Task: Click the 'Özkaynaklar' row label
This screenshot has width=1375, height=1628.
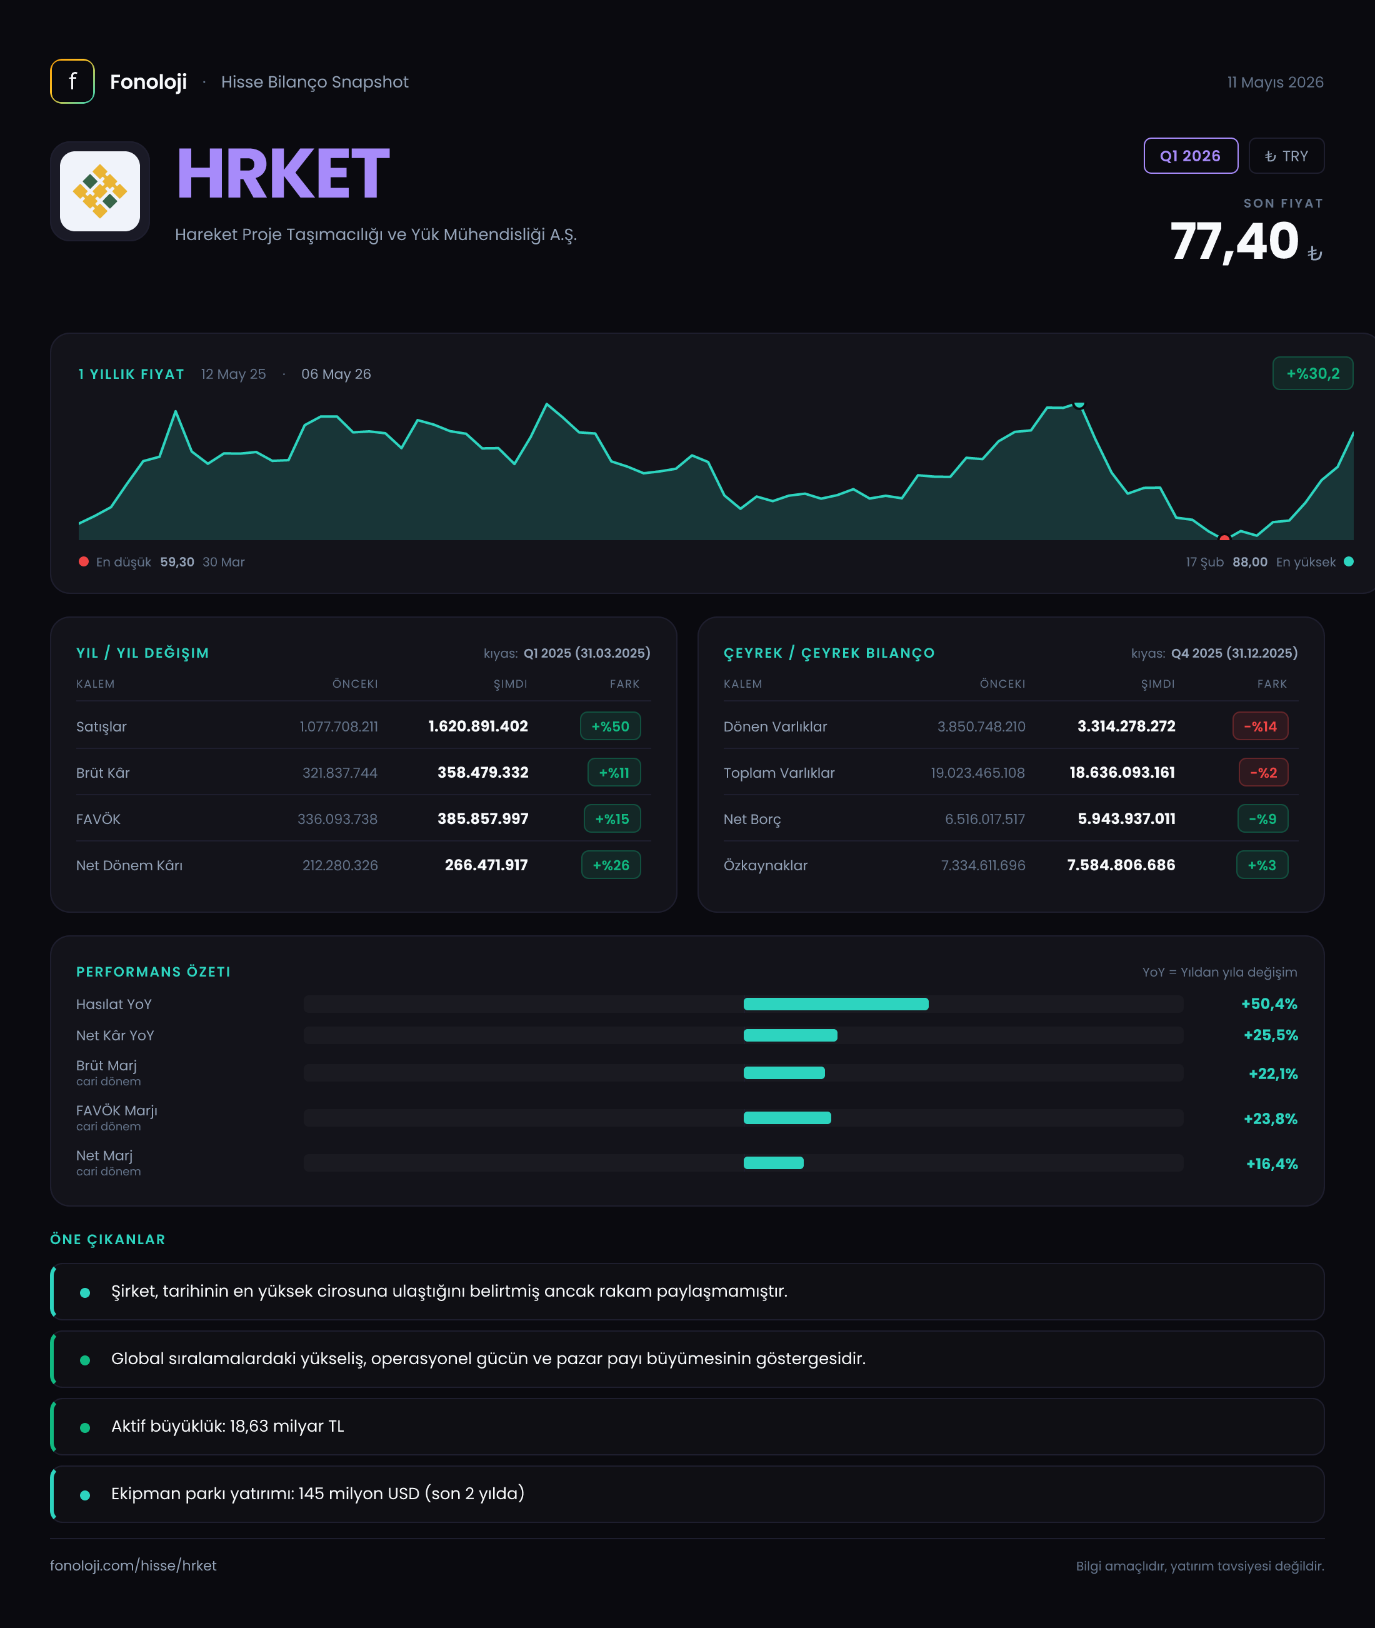Action: pyautogui.click(x=766, y=865)
